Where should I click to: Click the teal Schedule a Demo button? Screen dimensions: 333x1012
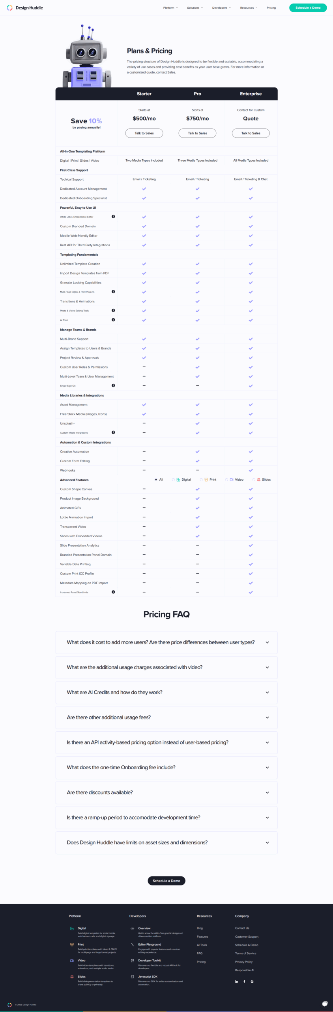pos(308,8)
